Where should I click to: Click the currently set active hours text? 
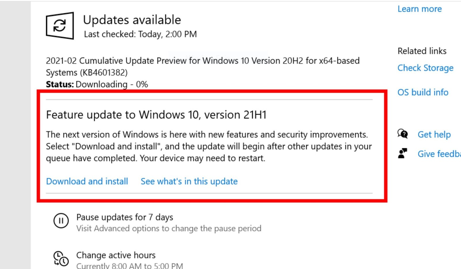click(x=129, y=265)
